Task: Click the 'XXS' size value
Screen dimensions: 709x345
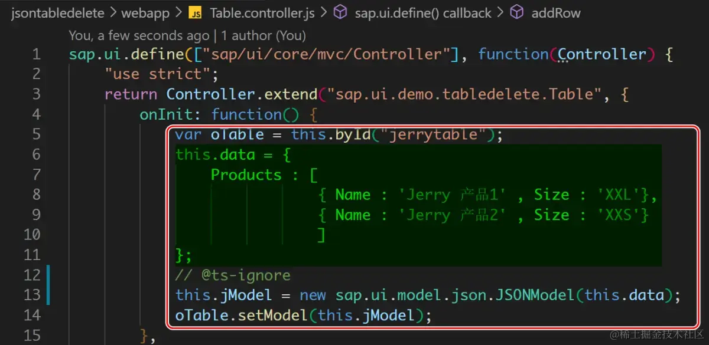Action: pos(619,215)
